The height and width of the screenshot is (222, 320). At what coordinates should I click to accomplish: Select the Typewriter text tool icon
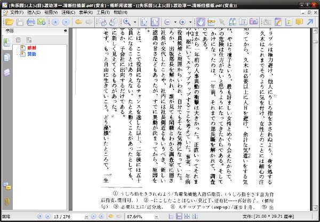[243, 22]
